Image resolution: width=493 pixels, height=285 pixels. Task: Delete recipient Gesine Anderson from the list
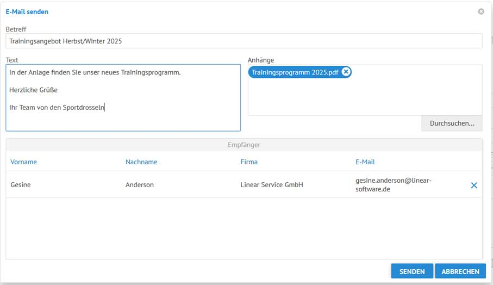point(473,185)
